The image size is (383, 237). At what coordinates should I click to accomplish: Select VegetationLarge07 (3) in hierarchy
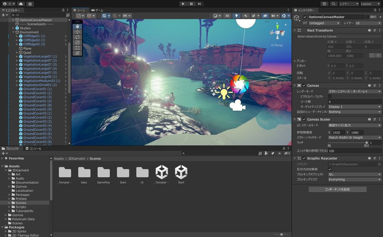pyautogui.click(x=40, y=65)
